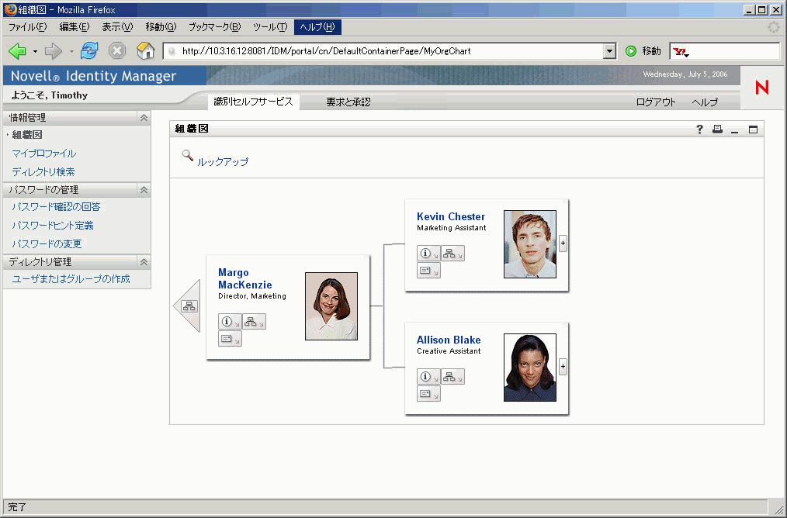Screen dimensions: 787x518
Task: Open ディレクトリ検索 in the sidebar
Action: pos(43,172)
